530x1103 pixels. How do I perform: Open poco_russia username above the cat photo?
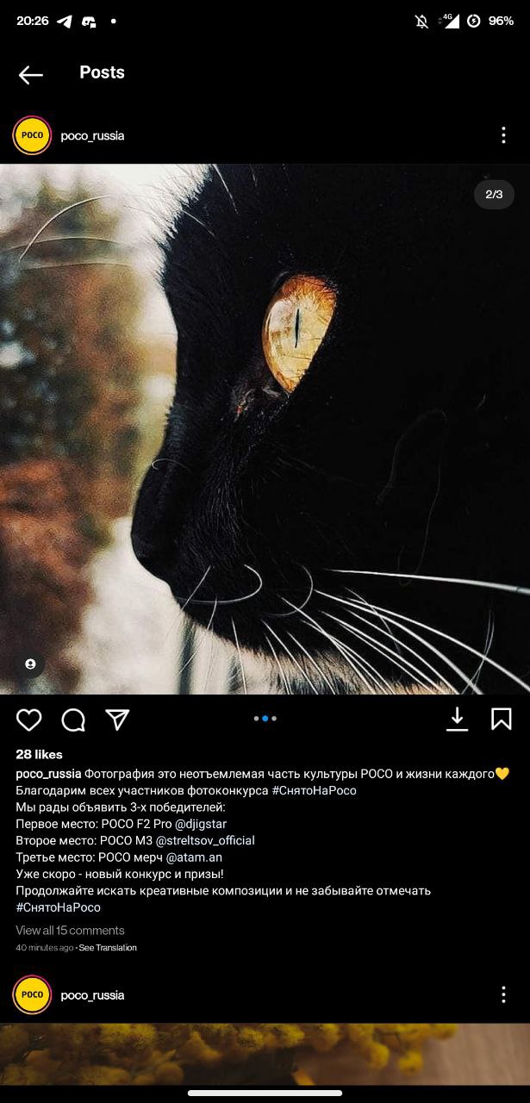point(92,136)
